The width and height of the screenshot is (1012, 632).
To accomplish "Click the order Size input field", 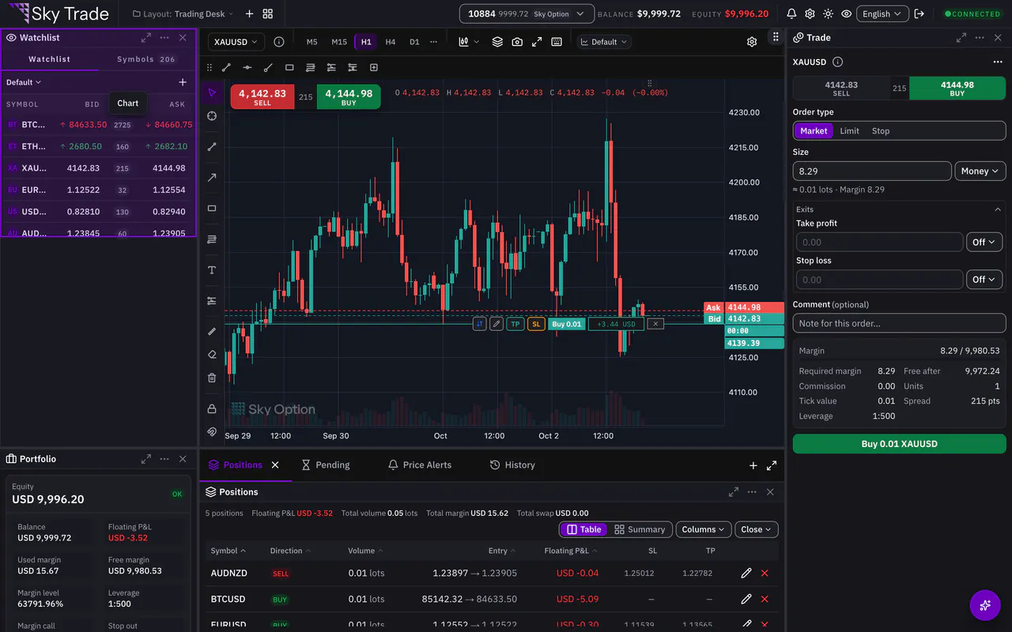I will [872, 171].
